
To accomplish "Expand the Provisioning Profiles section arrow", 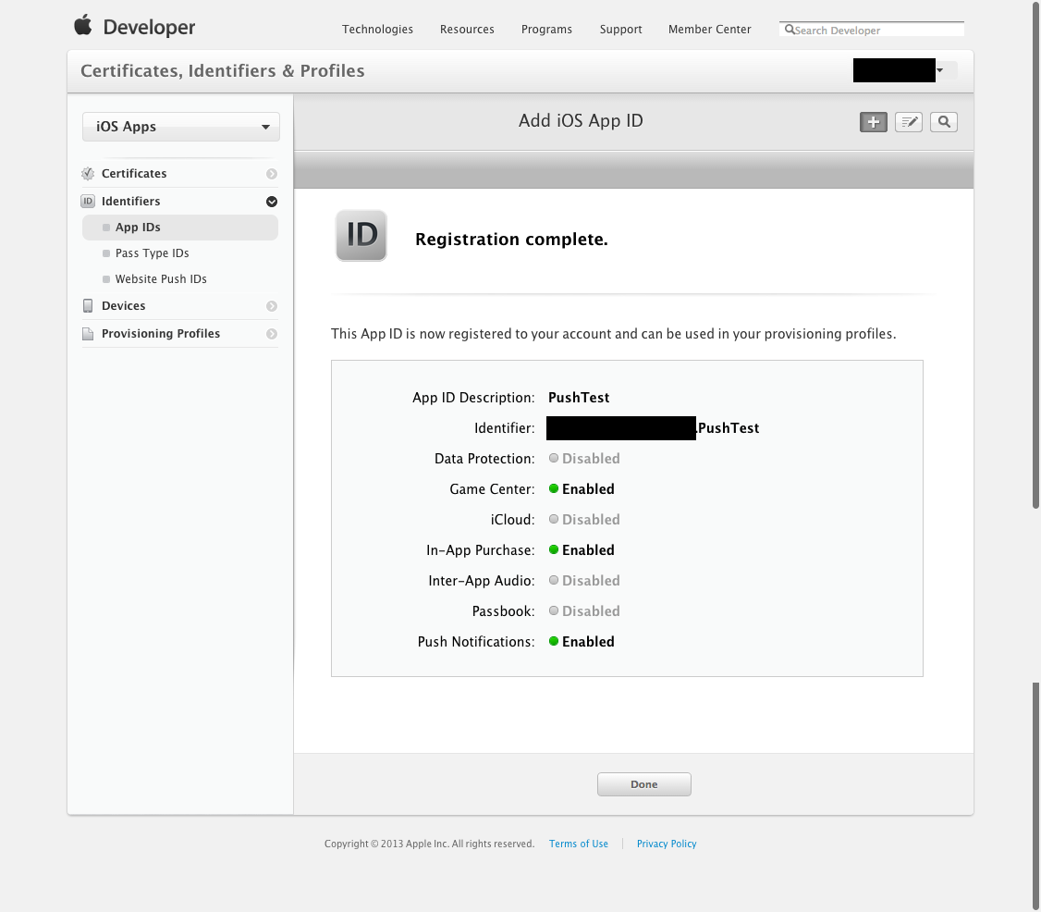I will coord(272,334).
